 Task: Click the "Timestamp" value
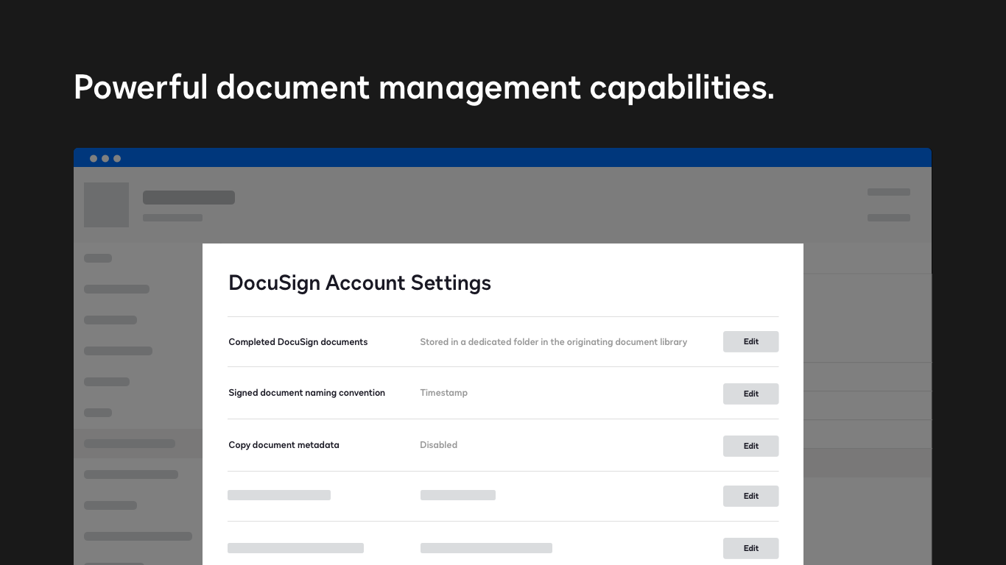[443, 393]
